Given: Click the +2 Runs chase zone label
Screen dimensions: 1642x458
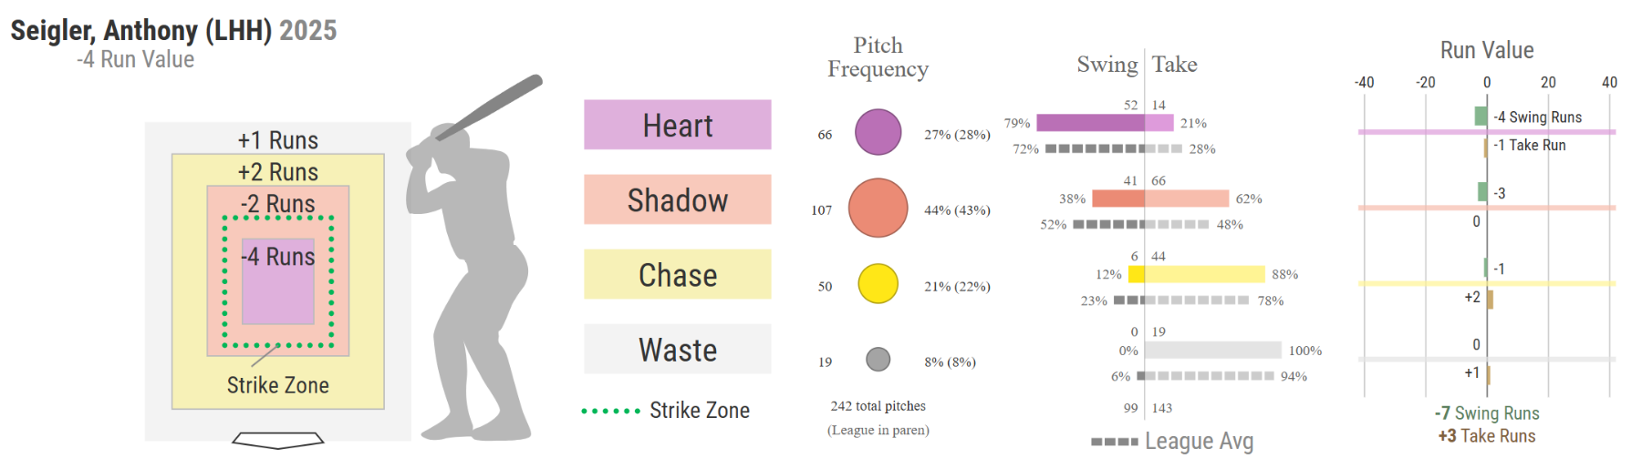Looking at the screenshot, I should (x=278, y=172).
